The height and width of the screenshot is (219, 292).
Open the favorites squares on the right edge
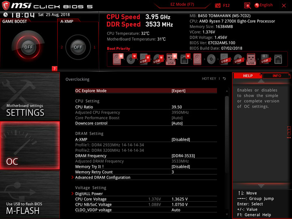point(289,132)
